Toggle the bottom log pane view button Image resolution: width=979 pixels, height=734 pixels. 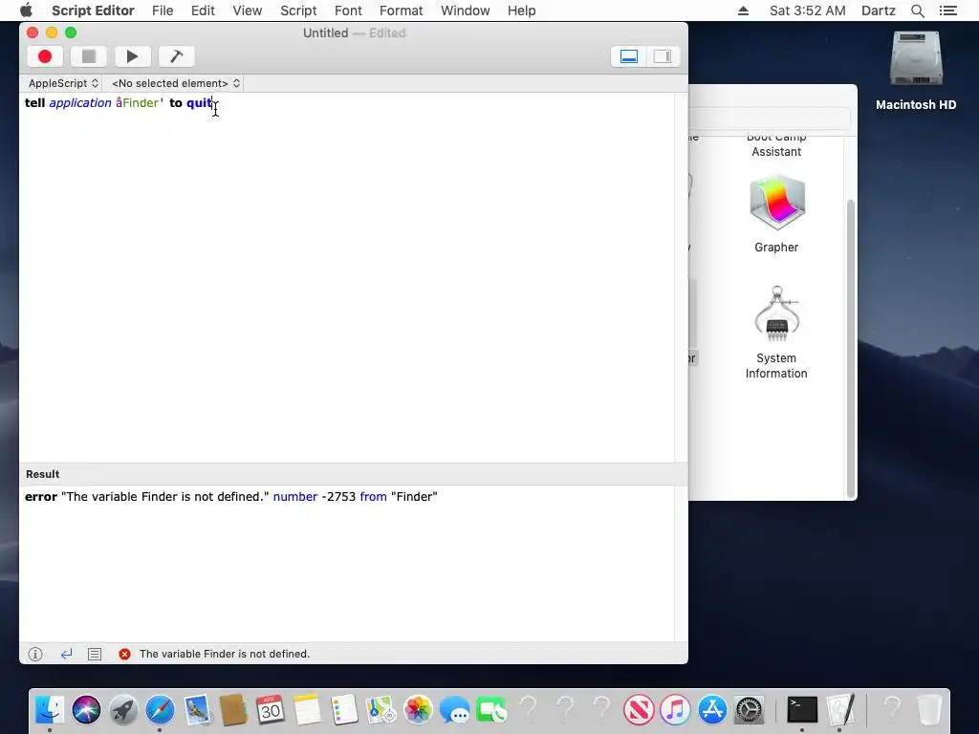coord(629,56)
